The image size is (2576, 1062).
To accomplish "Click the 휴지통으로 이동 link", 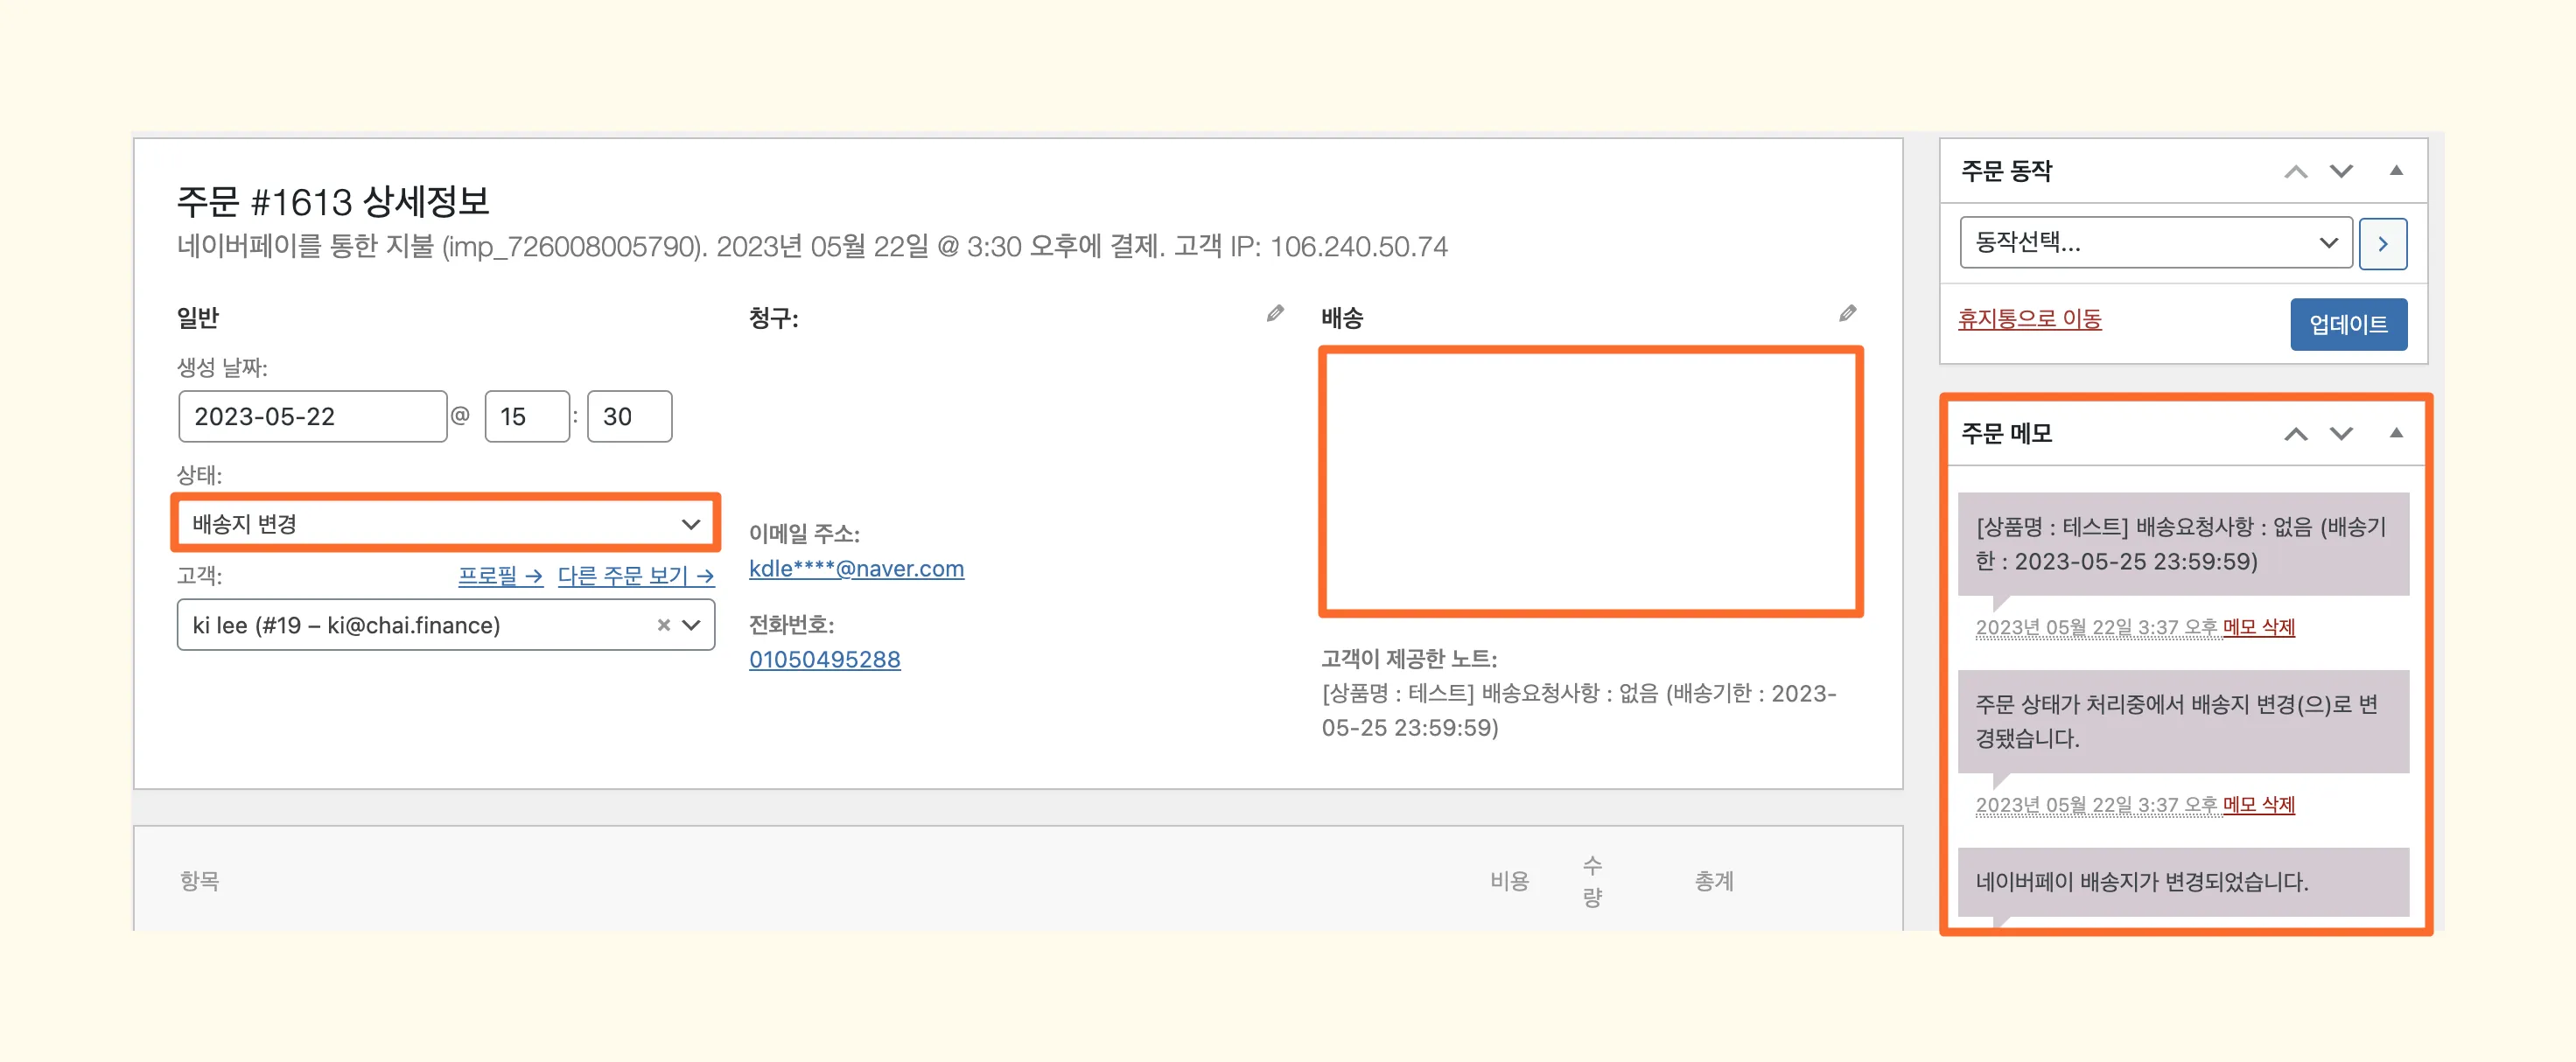I will click(x=2029, y=319).
